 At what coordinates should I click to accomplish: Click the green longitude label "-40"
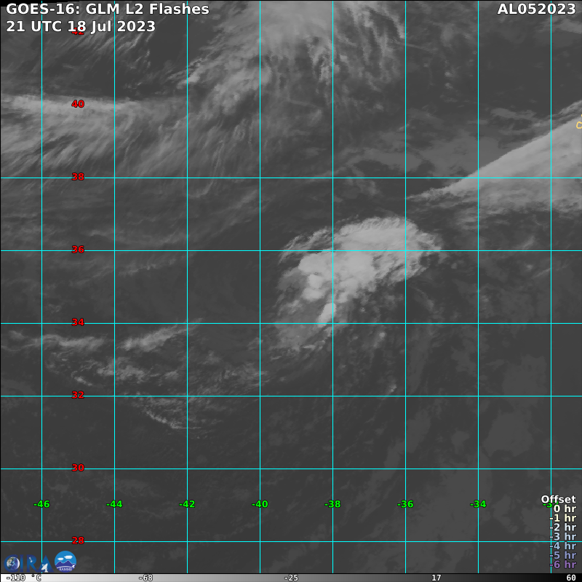(x=260, y=504)
